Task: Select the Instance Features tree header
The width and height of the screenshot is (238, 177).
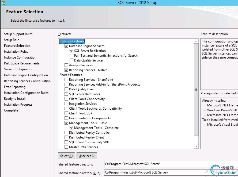Action: pos(72,41)
